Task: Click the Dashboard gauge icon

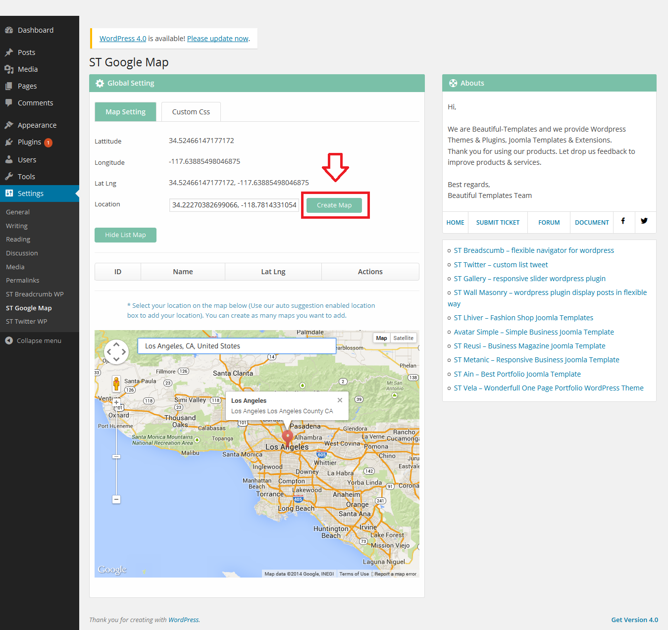Action: click(9, 30)
